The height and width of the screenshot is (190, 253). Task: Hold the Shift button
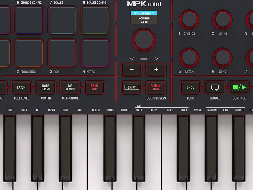point(132,88)
